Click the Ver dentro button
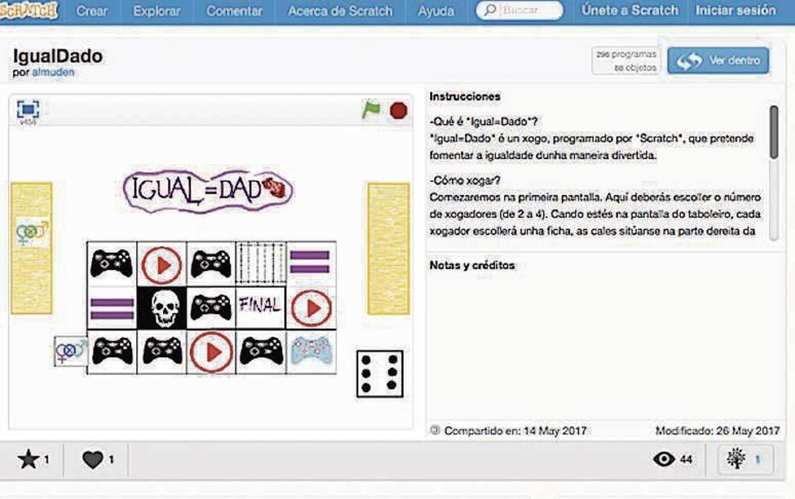 pyautogui.click(x=718, y=60)
